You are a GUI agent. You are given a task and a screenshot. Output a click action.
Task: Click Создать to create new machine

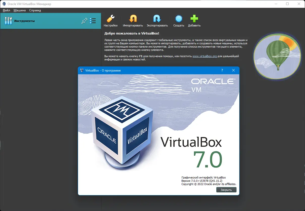(x=179, y=21)
